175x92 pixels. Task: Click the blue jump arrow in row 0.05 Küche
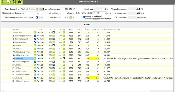click(38, 59)
